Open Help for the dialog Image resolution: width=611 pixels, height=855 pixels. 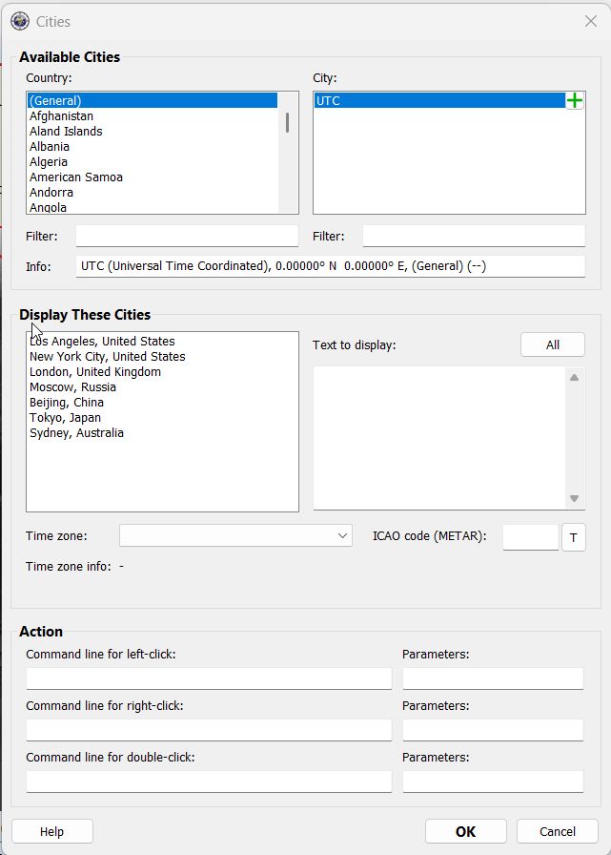tap(52, 831)
